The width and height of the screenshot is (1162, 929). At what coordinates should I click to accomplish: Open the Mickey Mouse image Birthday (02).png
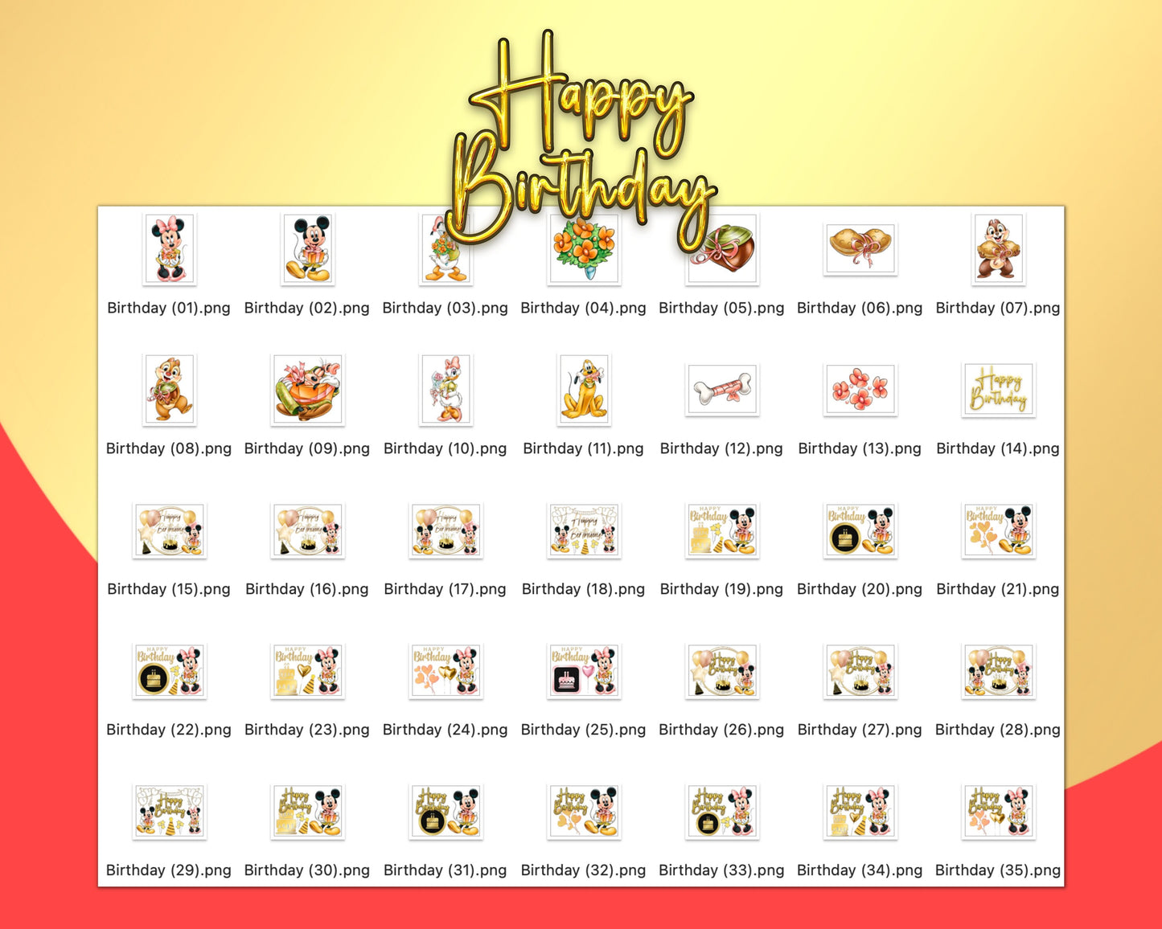pyautogui.click(x=307, y=249)
